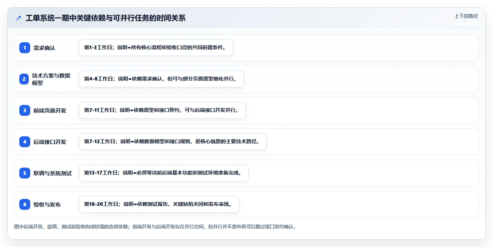Click the 第13-17工作日 description box
This screenshot has height=247, width=493.
click(164, 173)
